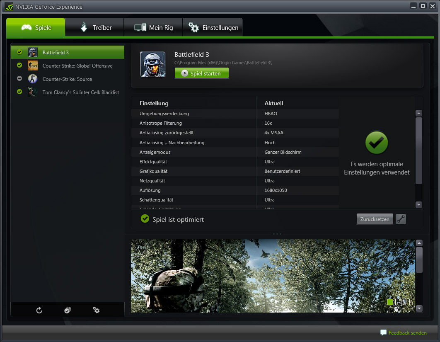Select Counter Strike: Global Offensive in list
The width and height of the screenshot is (440, 342).
click(68, 65)
